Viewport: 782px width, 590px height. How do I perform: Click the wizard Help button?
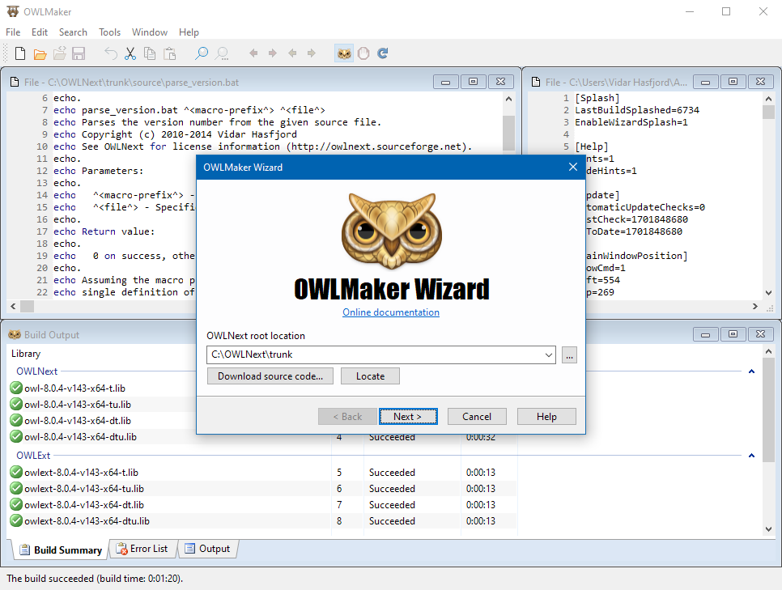[x=546, y=417]
